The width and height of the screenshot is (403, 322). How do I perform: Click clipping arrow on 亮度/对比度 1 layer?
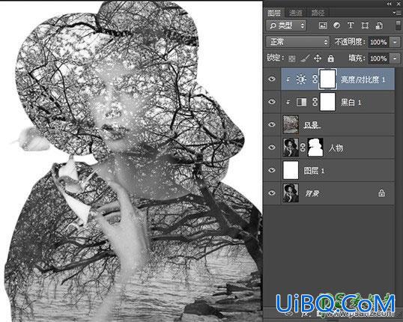288,79
